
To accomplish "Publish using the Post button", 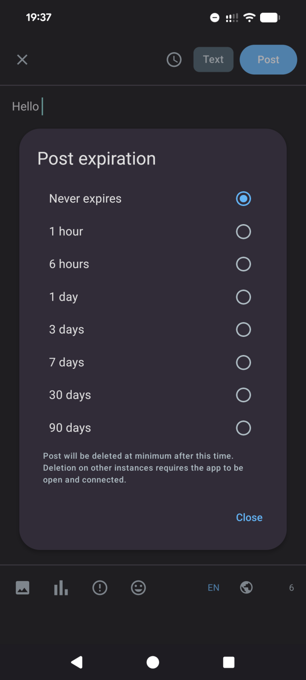I will point(268,59).
